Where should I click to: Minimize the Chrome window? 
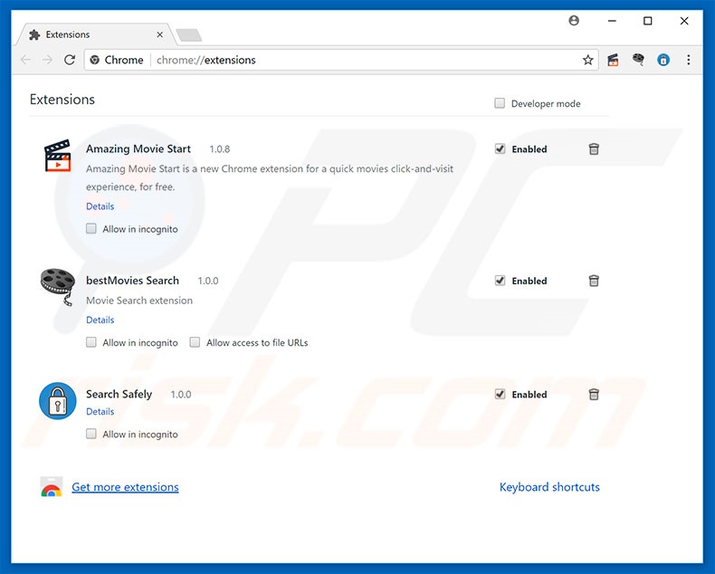click(x=612, y=21)
